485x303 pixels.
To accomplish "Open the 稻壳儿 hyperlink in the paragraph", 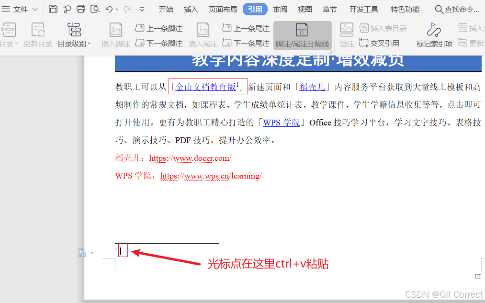I will tap(313, 87).
